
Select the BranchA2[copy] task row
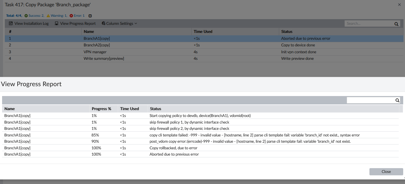97,45
